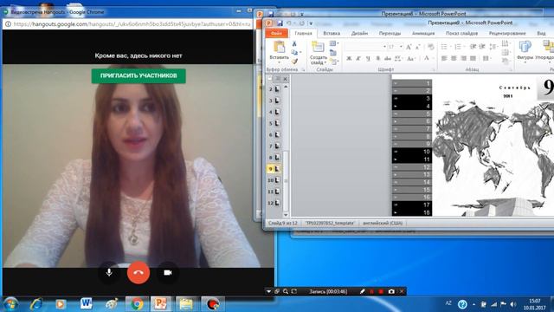This screenshot has width=554, height=312.
Task: Click the font color A button
Action: (x=427, y=58)
